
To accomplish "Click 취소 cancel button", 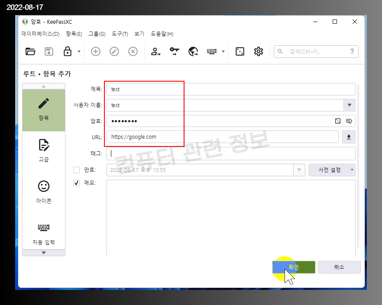I will click(x=339, y=267).
